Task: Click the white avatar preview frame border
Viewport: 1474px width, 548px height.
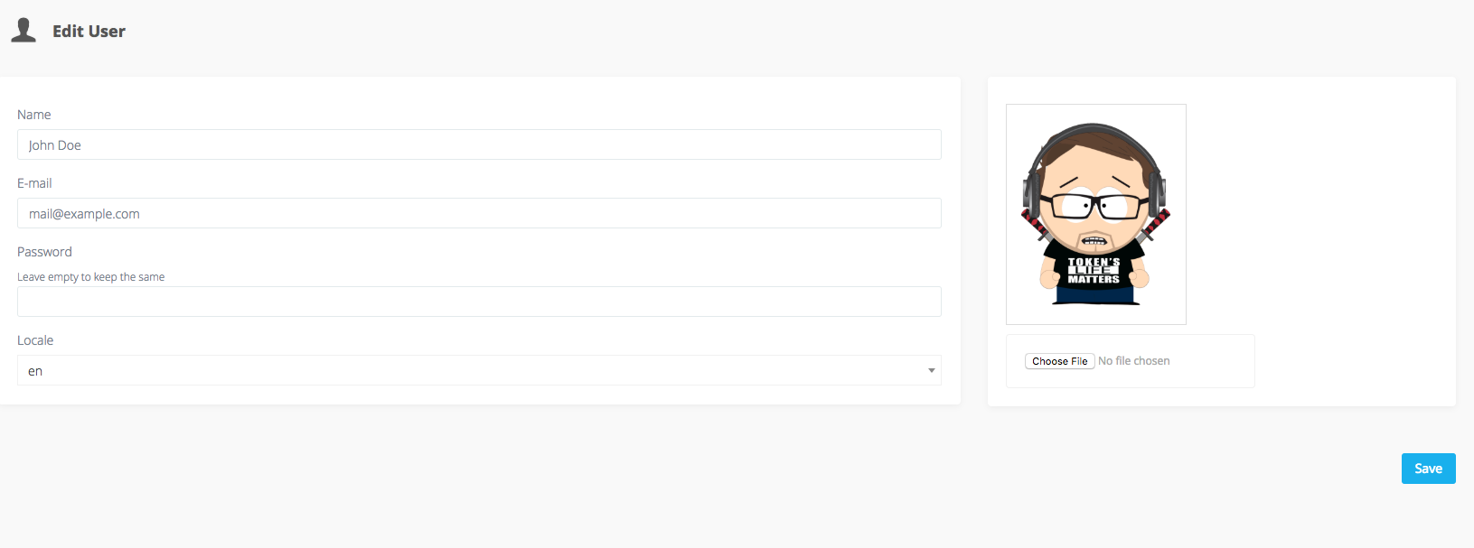Action: [x=1095, y=107]
